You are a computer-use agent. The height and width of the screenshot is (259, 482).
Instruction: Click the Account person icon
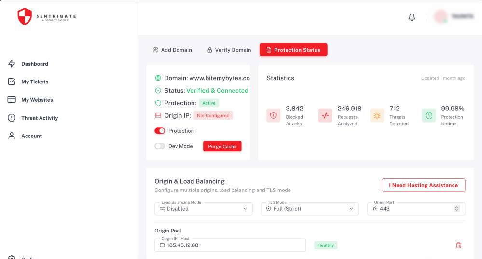12,136
